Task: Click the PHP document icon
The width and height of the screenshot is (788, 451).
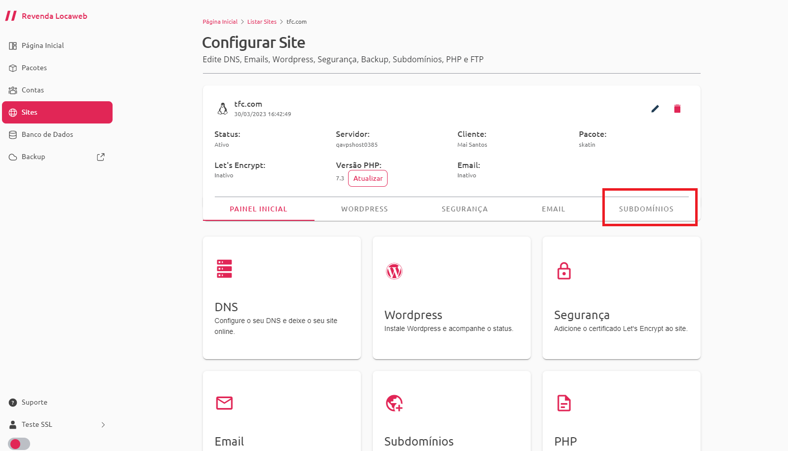Action: (564, 403)
